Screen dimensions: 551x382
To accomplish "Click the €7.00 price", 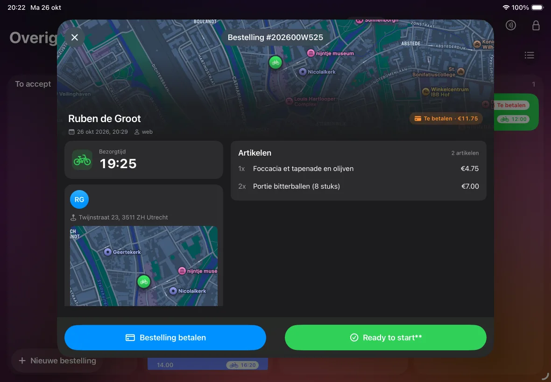I will (x=470, y=186).
